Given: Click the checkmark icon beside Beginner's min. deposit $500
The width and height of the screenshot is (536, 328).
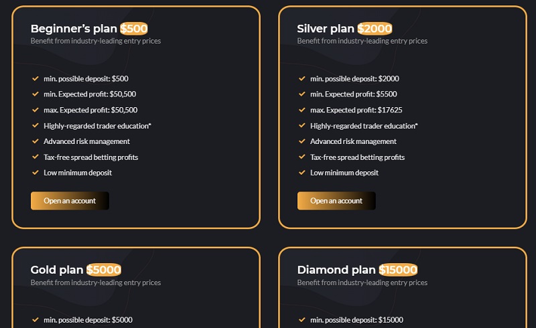Looking at the screenshot, I should (x=36, y=78).
